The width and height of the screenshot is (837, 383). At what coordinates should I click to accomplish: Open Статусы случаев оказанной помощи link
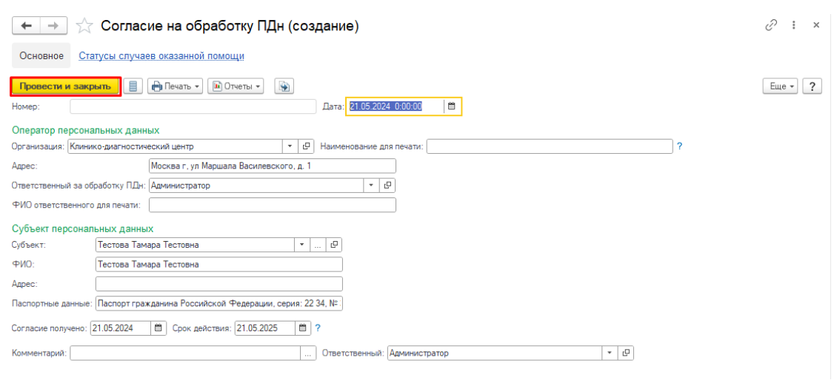(161, 55)
